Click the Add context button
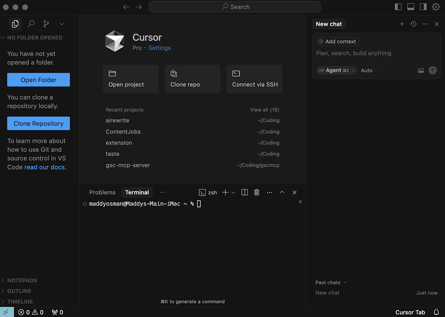 [338, 42]
